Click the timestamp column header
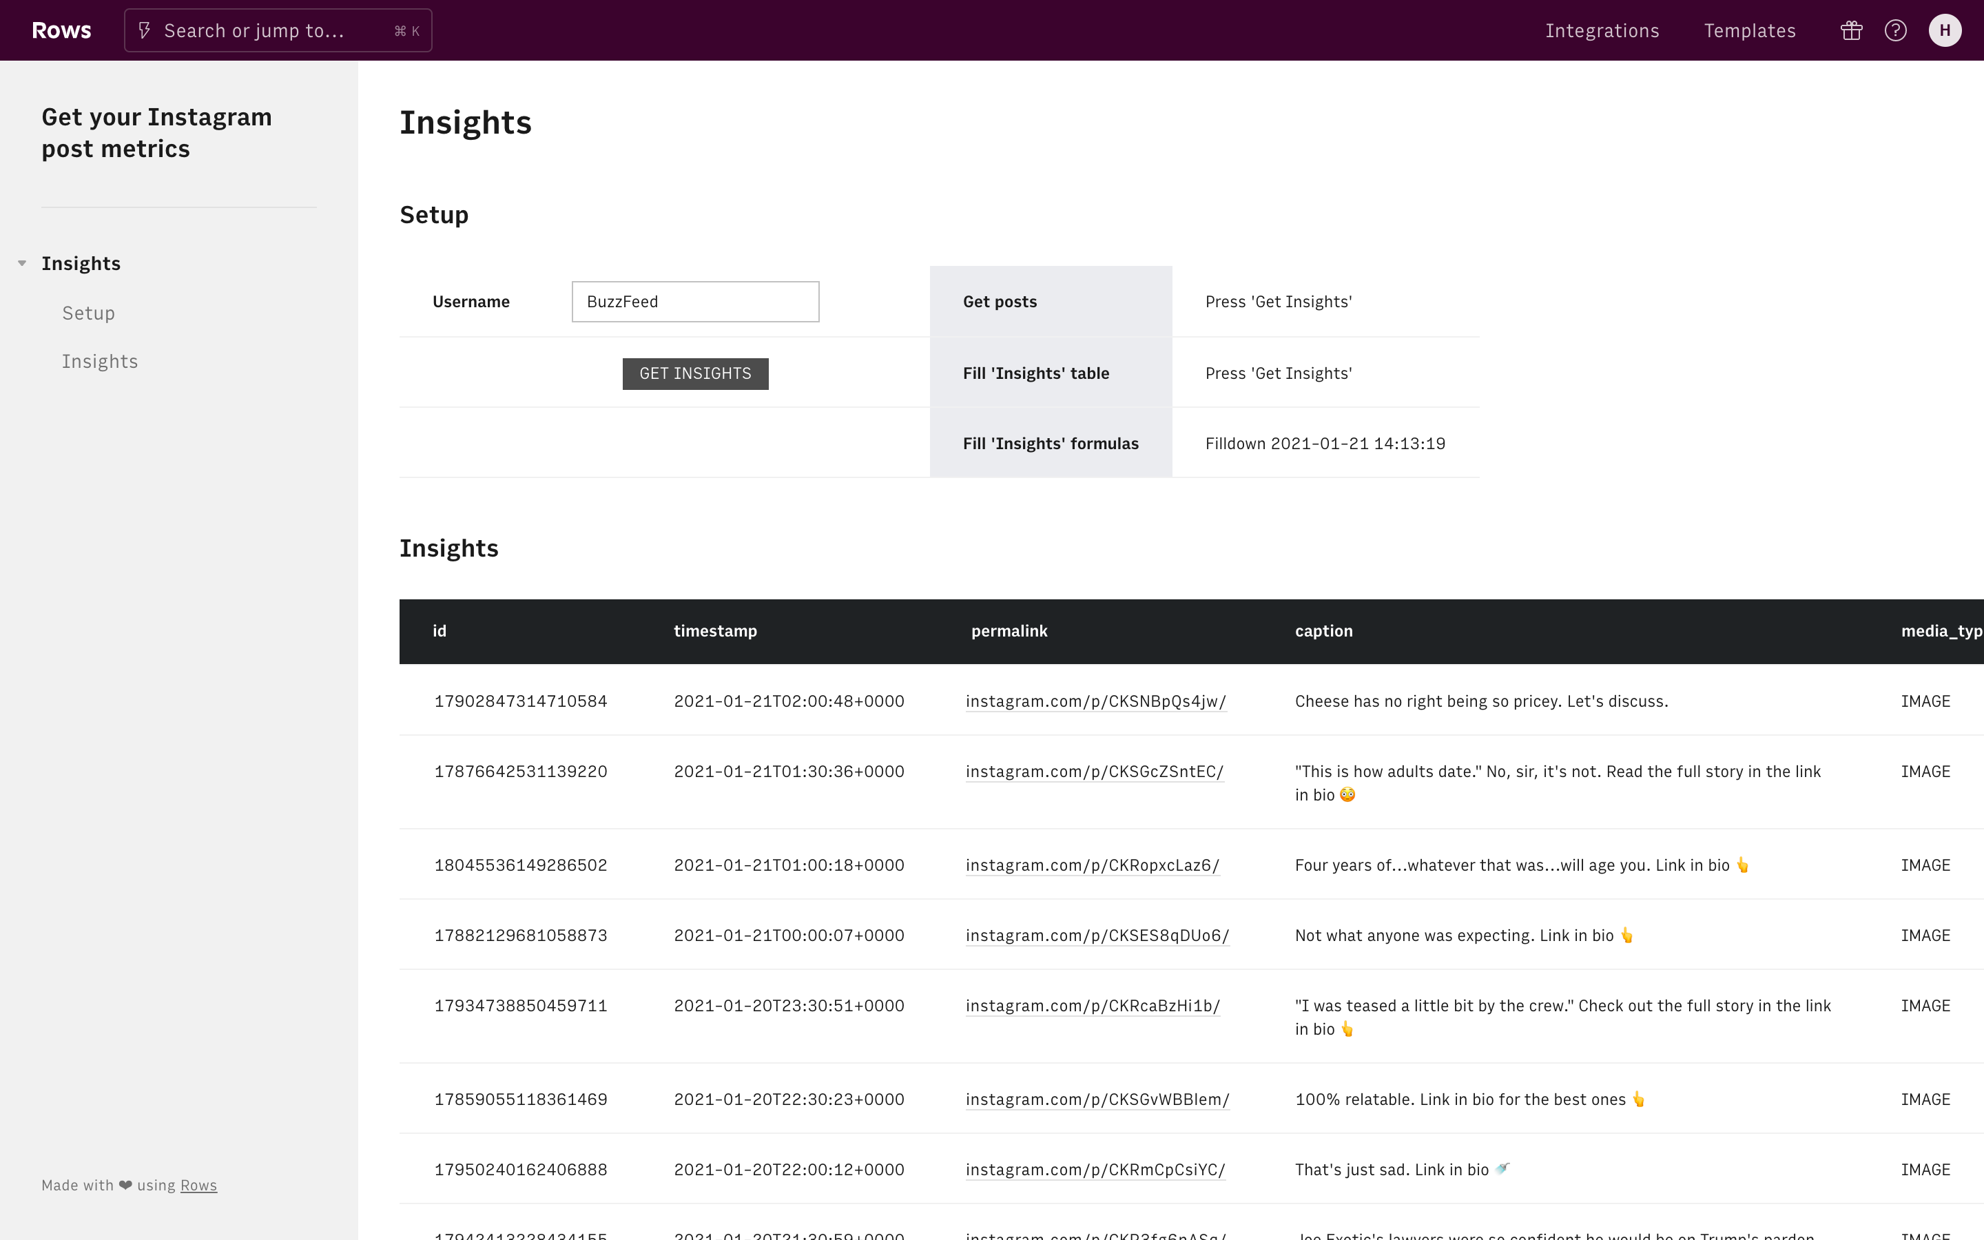1984x1240 pixels. 715,630
